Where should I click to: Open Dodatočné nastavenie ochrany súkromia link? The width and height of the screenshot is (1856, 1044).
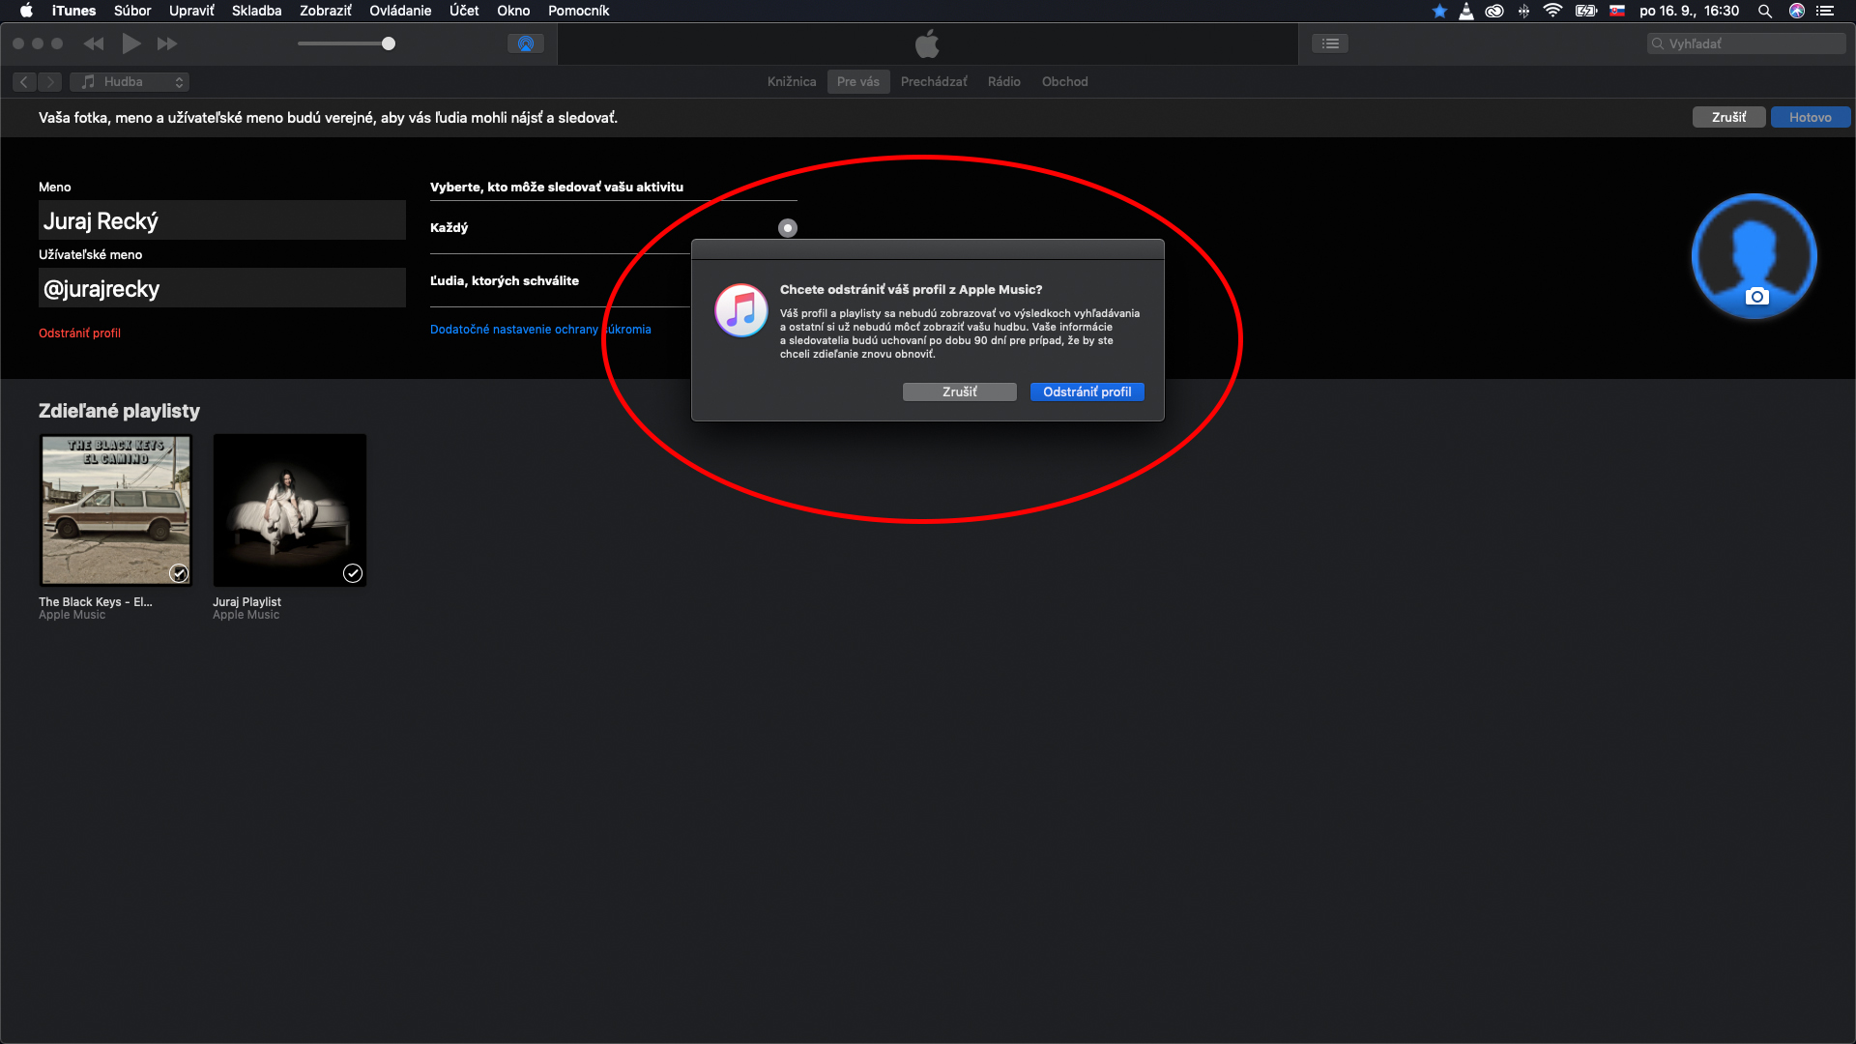tap(540, 330)
